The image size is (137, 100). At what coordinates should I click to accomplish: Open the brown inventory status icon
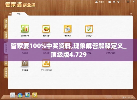(x=25, y=63)
